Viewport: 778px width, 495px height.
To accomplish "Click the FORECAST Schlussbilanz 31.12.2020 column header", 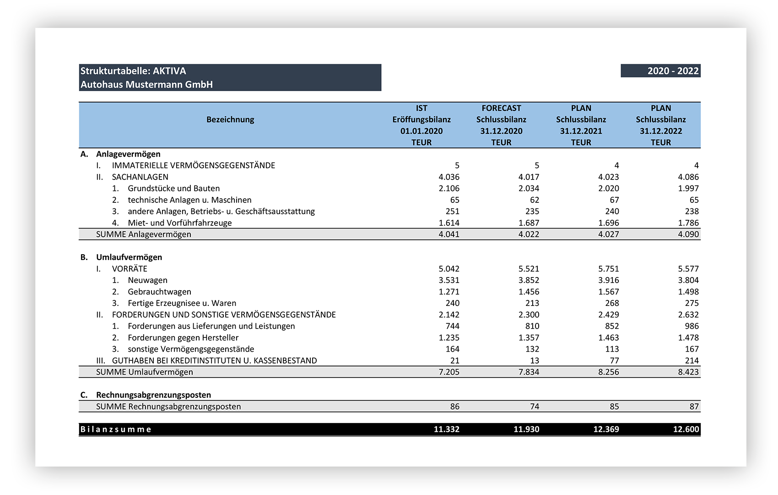I will (501, 125).
